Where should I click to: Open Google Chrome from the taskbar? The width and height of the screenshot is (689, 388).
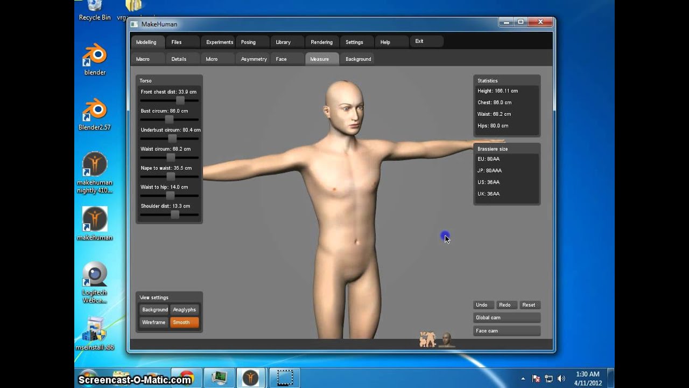187,378
